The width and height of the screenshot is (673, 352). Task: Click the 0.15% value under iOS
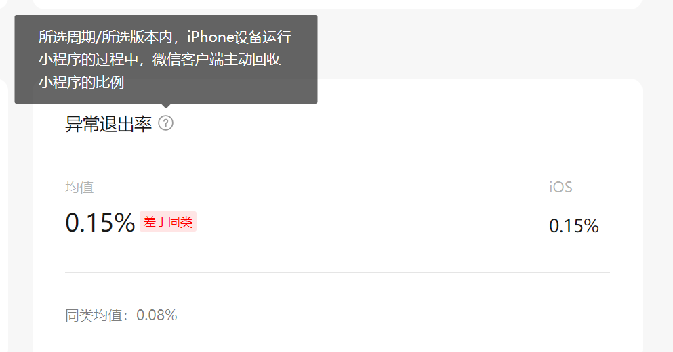tap(574, 226)
